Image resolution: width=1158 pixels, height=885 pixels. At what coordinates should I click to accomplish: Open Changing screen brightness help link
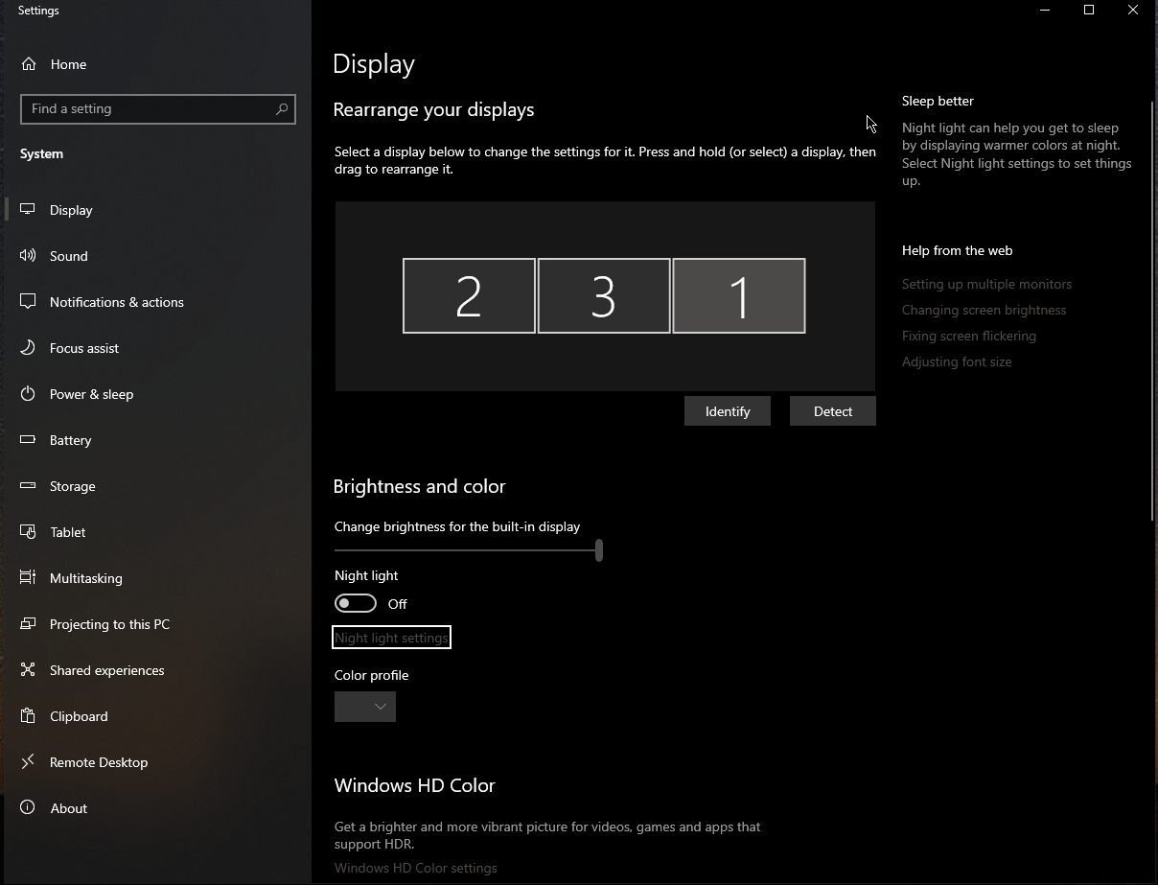point(984,310)
